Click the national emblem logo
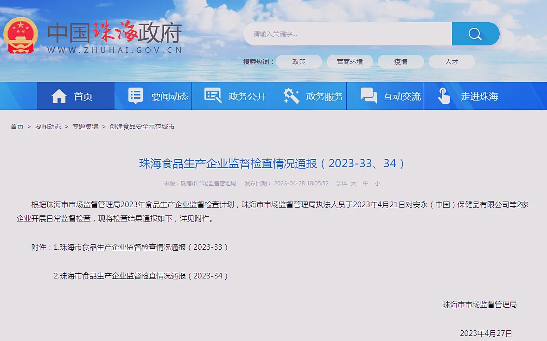The height and width of the screenshot is (341, 547). pyautogui.click(x=20, y=35)
